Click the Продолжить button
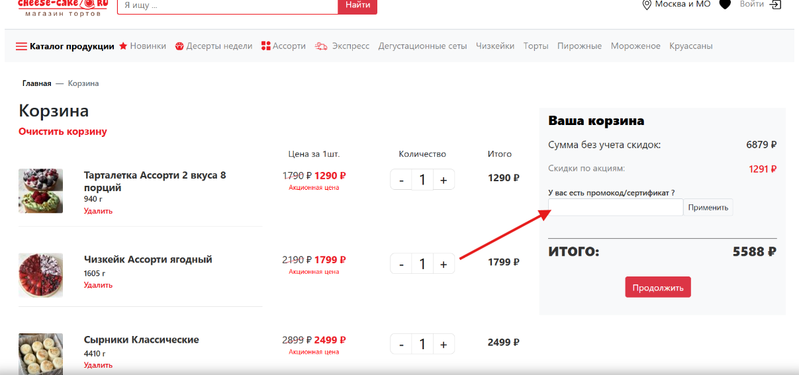799x375 pixels. [658, 288]
